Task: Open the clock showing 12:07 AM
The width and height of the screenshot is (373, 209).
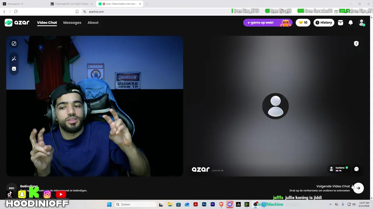Action: (364, 204)
